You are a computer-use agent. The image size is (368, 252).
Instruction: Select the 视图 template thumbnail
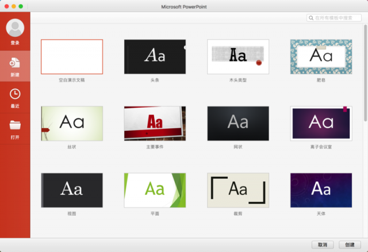point(72,190)
